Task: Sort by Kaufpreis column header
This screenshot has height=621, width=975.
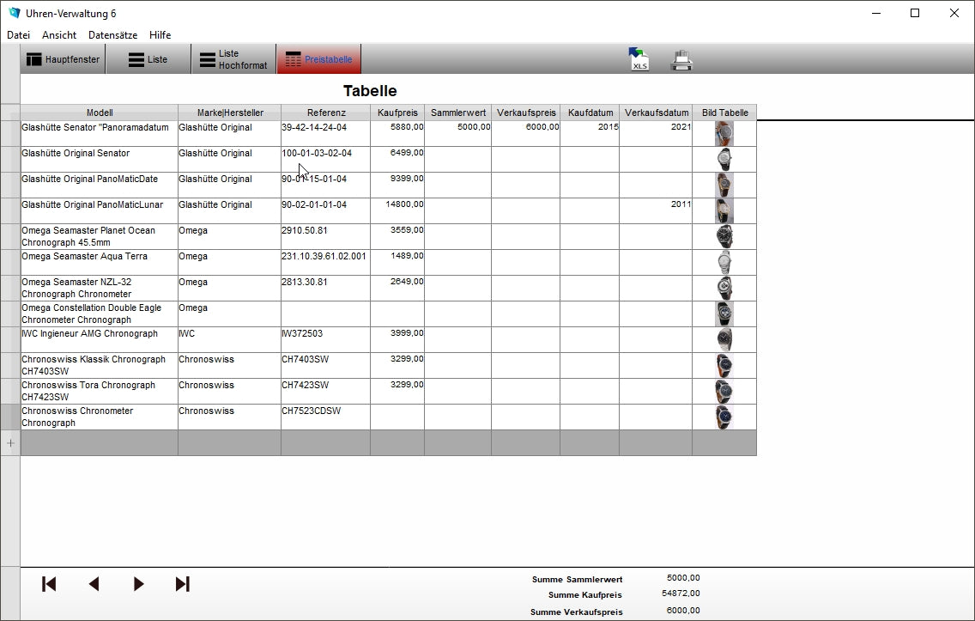Action: pyautogui.click(x=397, y=113)
